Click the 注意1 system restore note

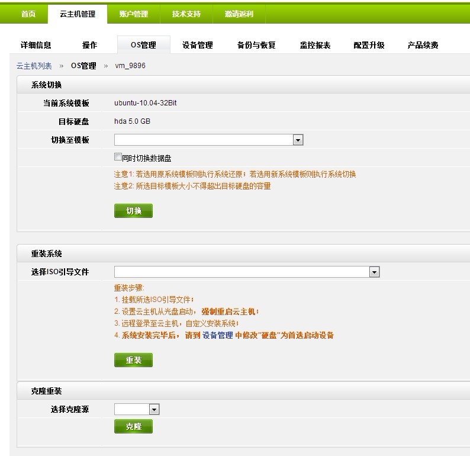[235, 174]
